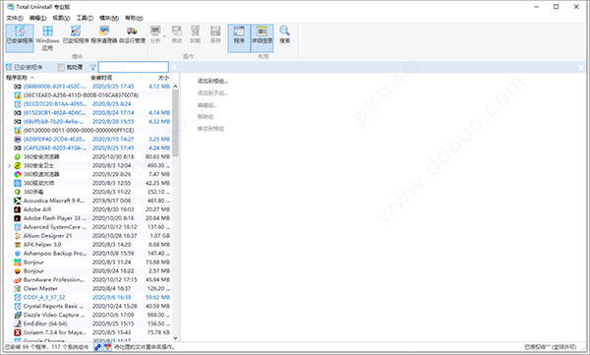Select the Bonjour row dated 2020/9/24

pyautogui.click(x=88, y=271)
